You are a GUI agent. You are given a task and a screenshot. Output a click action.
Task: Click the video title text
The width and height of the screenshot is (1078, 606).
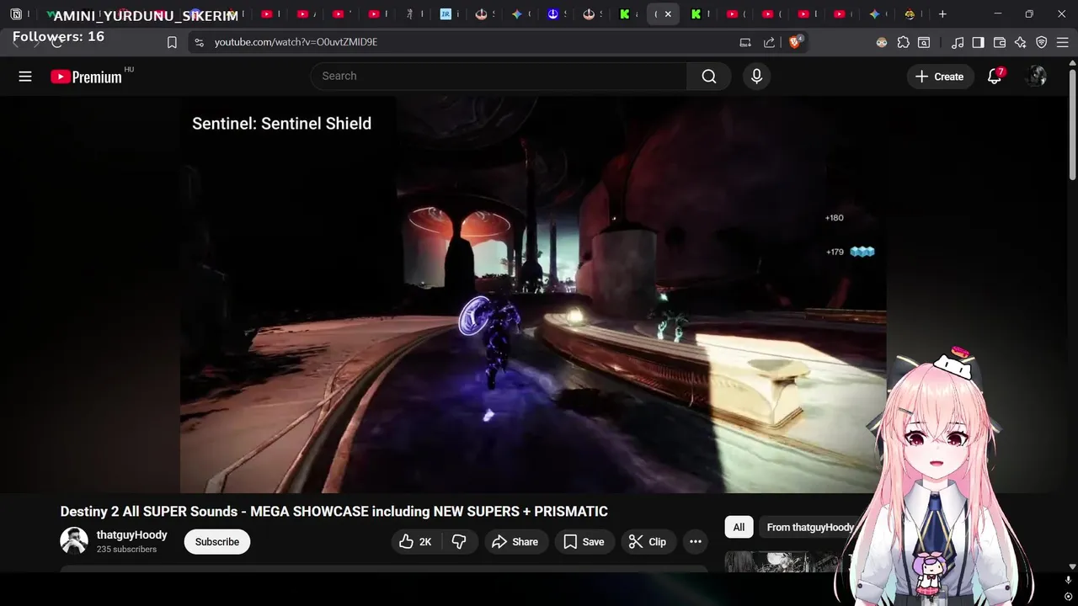(x=334, y=512)
